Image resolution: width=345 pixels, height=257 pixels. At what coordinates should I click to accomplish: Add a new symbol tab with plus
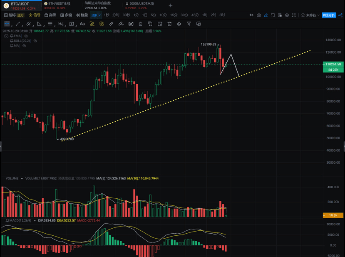coord(171,5)
